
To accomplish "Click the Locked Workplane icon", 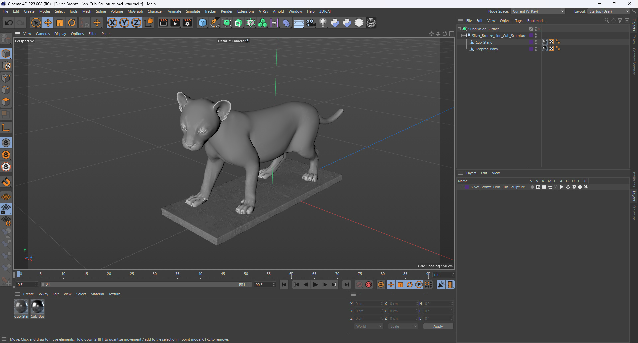I will point(6,209).
